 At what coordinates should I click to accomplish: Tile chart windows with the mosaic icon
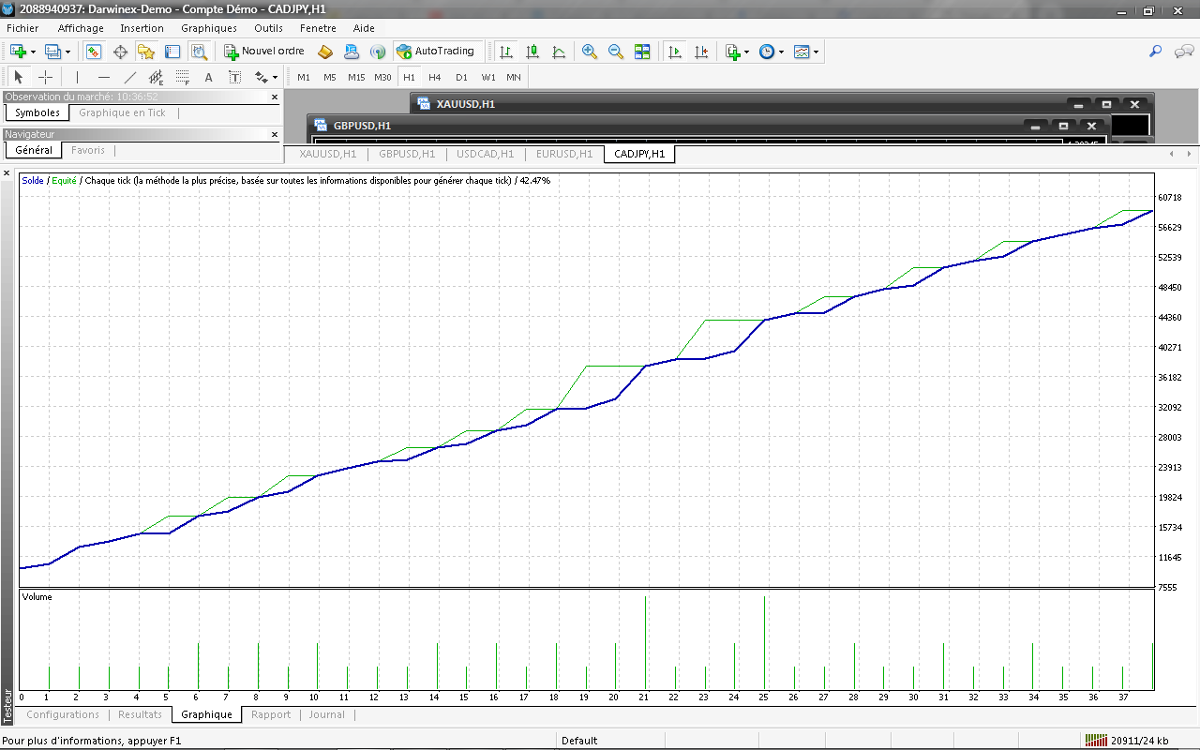click(x=642, y=52)
